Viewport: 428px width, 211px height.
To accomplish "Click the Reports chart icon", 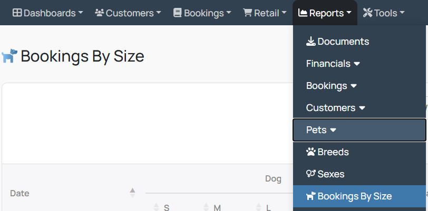I will tap(303, 13).
